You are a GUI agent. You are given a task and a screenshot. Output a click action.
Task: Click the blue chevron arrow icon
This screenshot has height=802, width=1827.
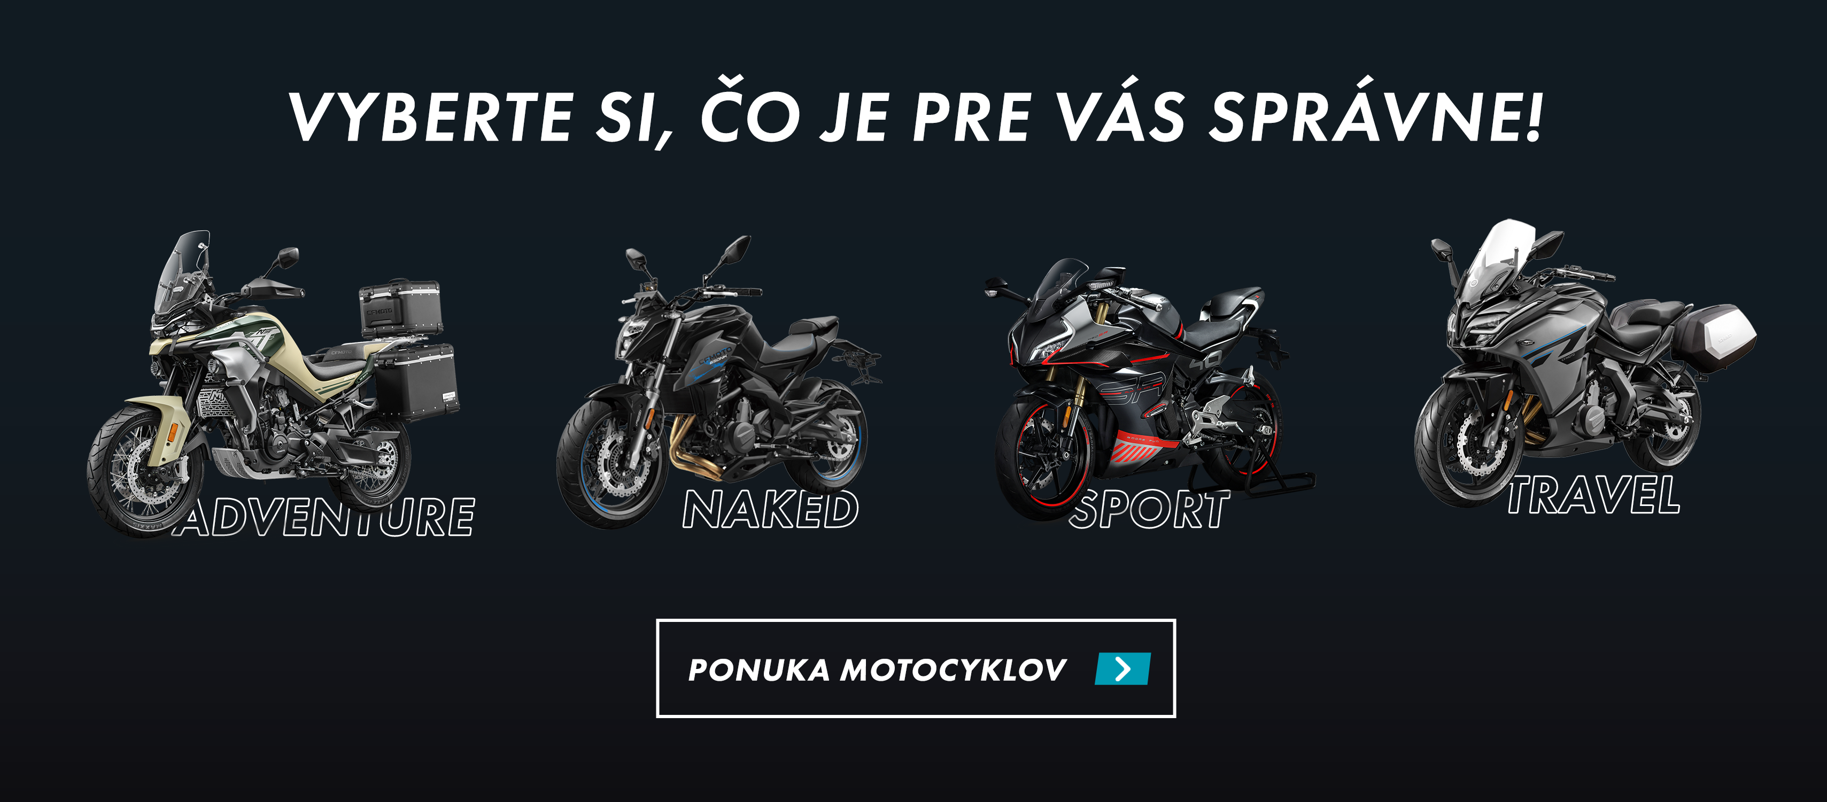point(1122,668)
